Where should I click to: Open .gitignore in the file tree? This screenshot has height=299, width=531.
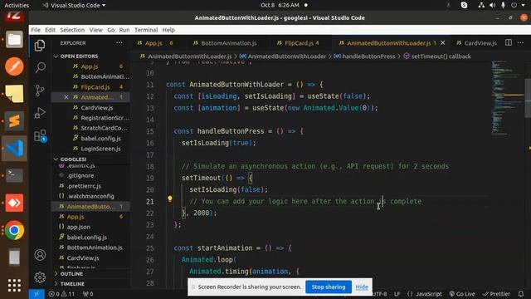coord(80,175)
